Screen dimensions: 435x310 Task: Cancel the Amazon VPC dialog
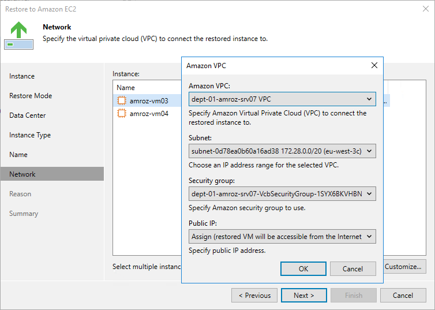point(352,269)
